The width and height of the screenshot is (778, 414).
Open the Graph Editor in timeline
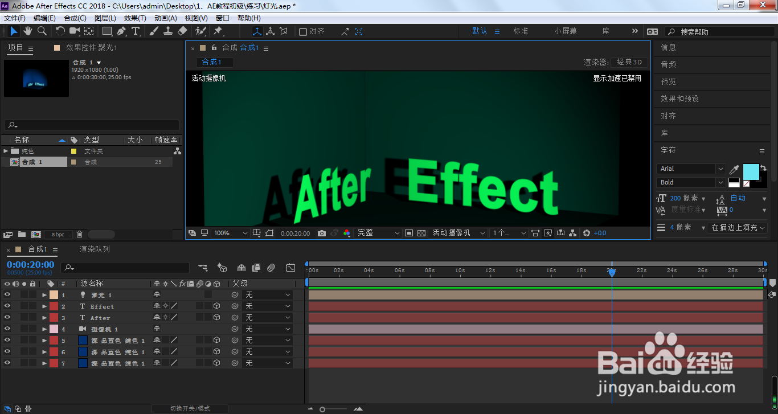(x=290, y=268)
